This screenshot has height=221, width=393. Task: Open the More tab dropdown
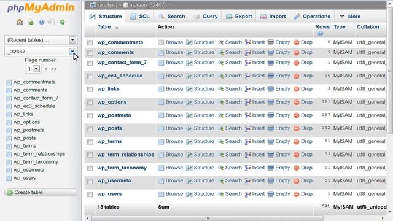pyautogui.click(x=350, y=17)
